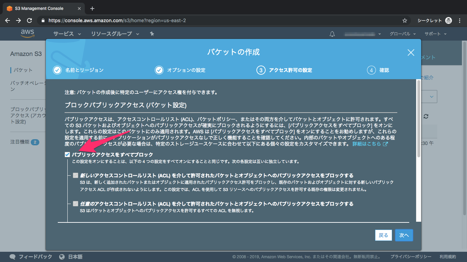Toggle パブリックアクセスをすべてブロック checkbox
467x262 pixels.
[67, 155]
